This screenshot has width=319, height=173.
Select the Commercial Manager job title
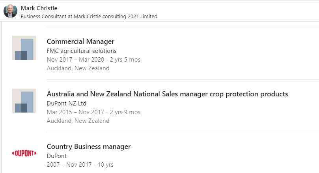80,41
